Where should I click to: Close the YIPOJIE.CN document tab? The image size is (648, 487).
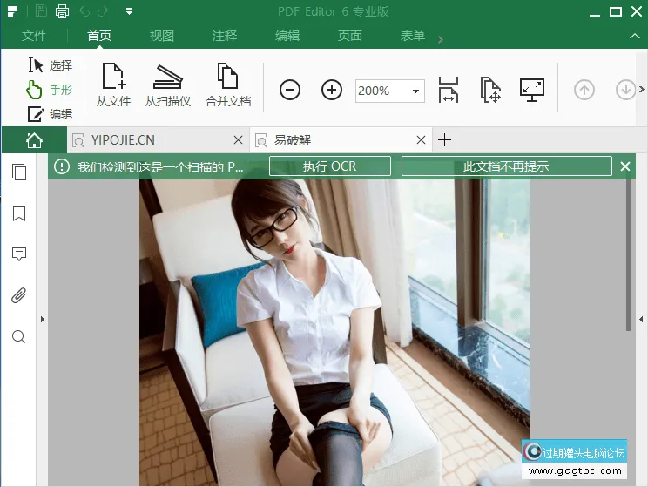click(x=238, y=140)
